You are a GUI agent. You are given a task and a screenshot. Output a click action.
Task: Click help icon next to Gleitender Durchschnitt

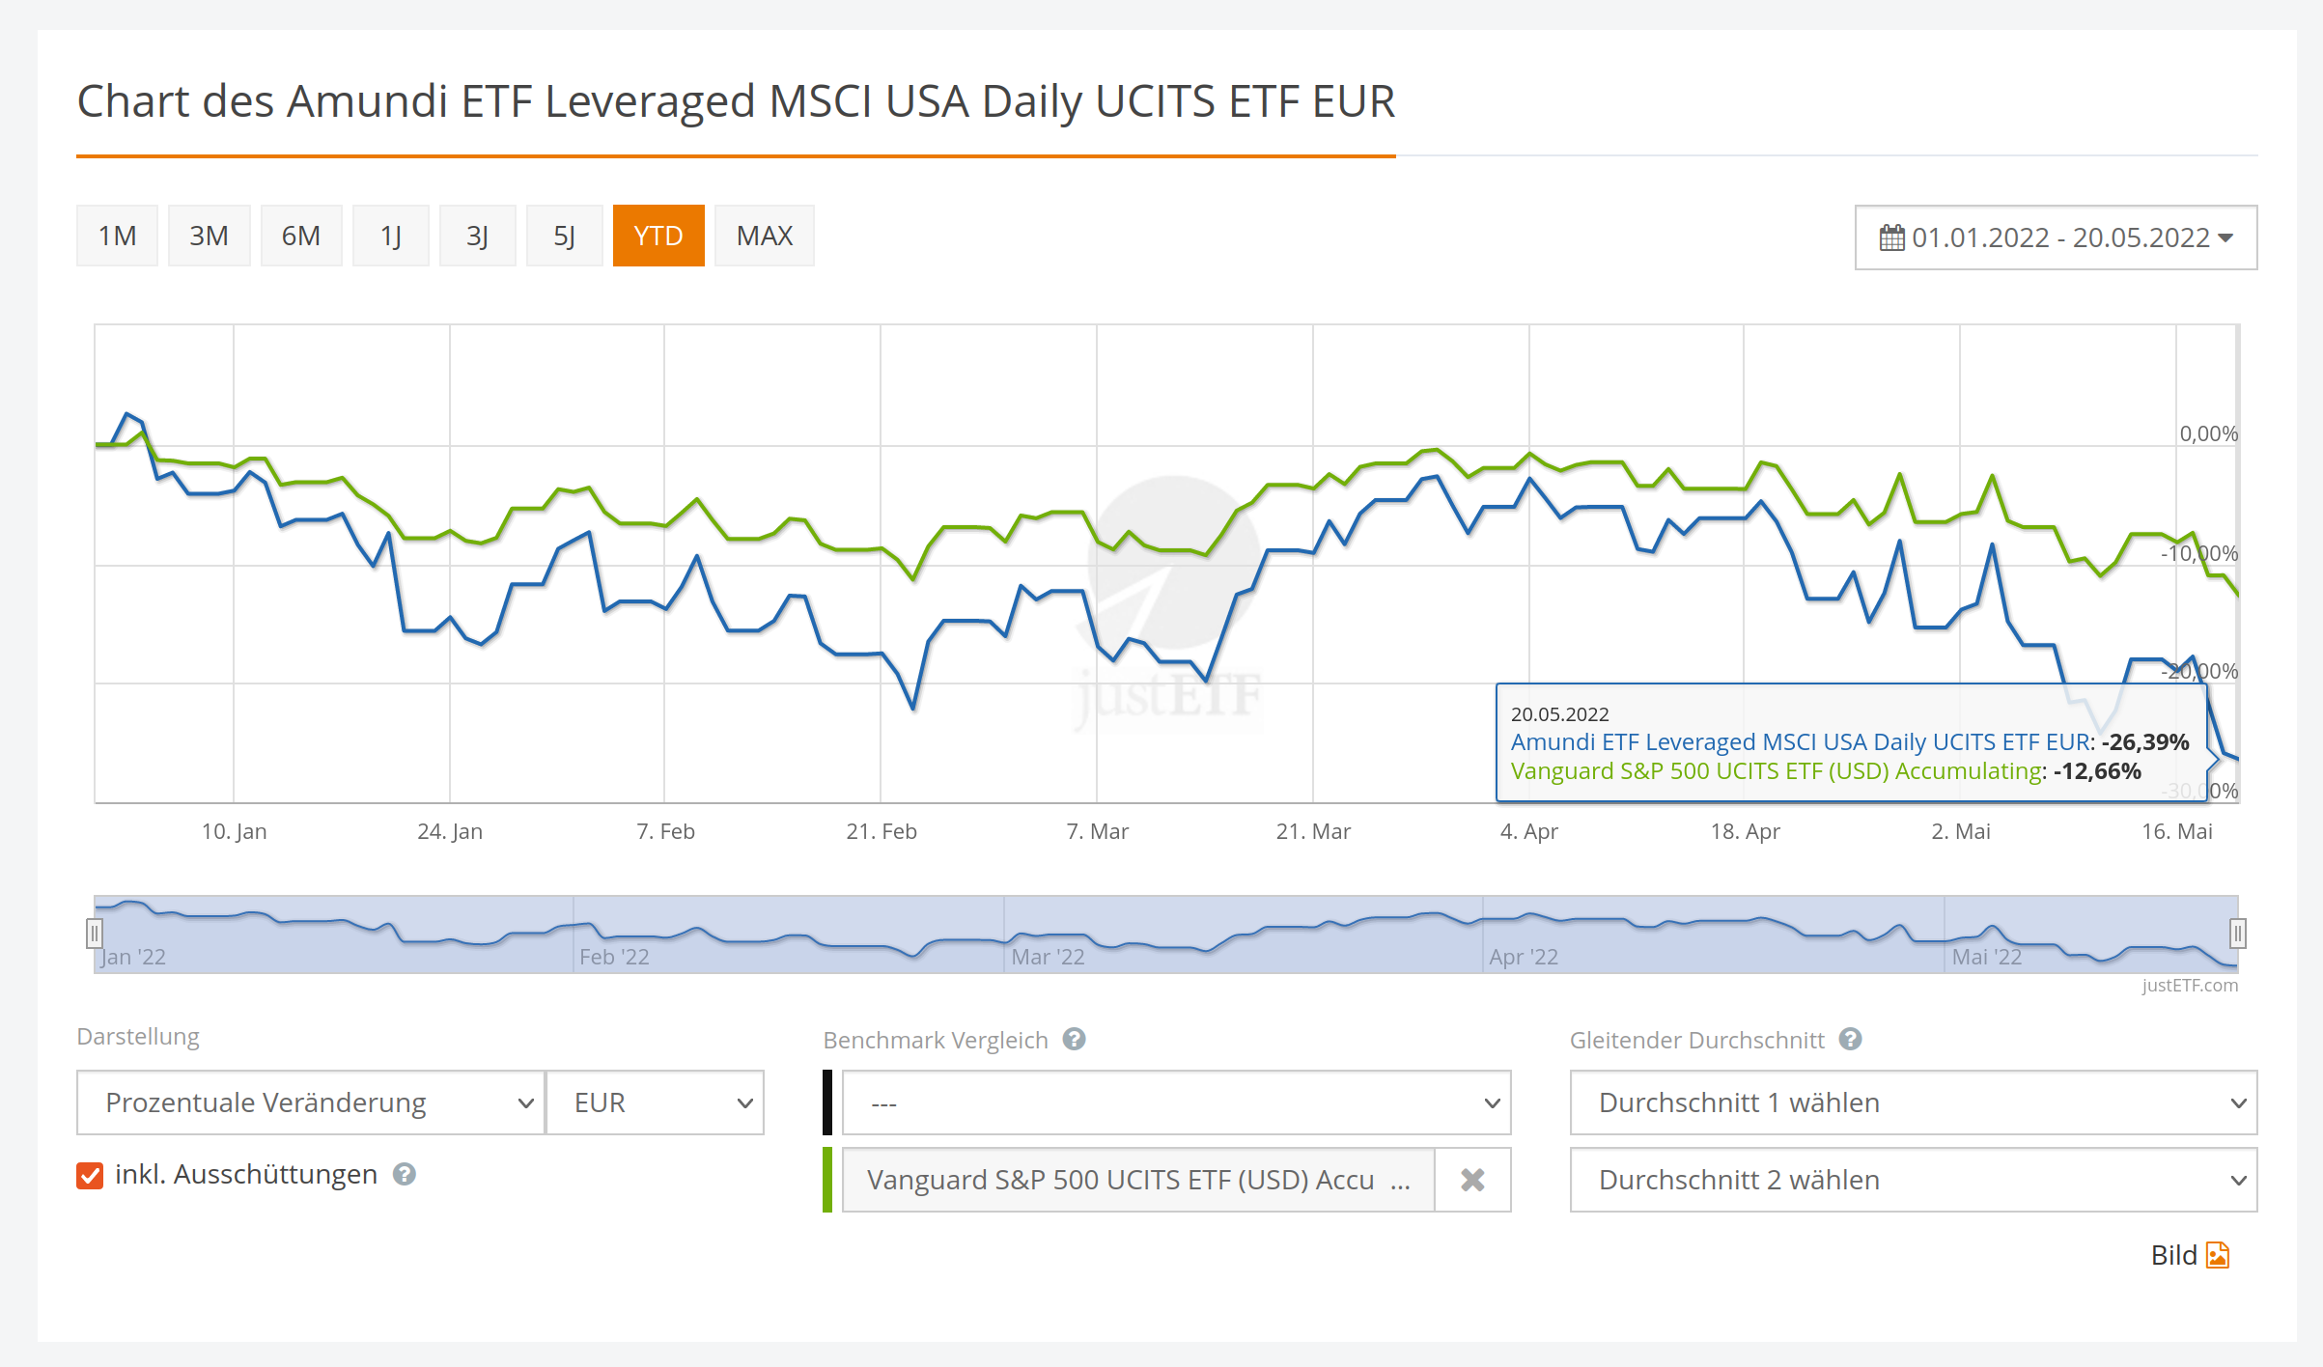(1850, 1039)
